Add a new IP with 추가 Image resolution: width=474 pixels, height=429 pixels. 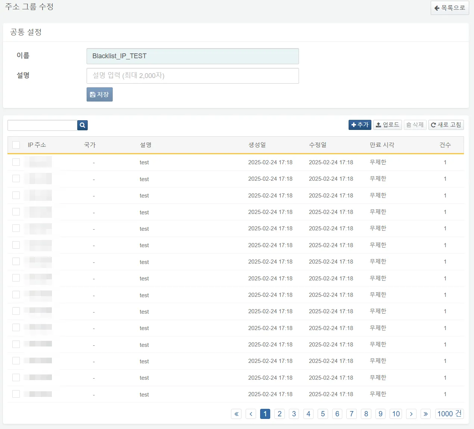point(360,125)
